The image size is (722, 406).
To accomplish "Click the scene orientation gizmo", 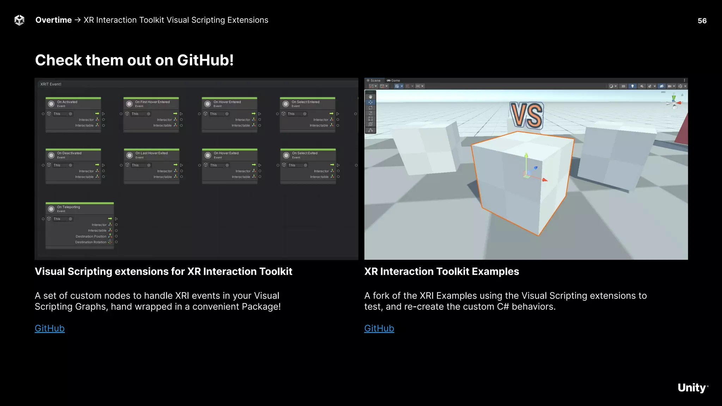I will [674, 102].
